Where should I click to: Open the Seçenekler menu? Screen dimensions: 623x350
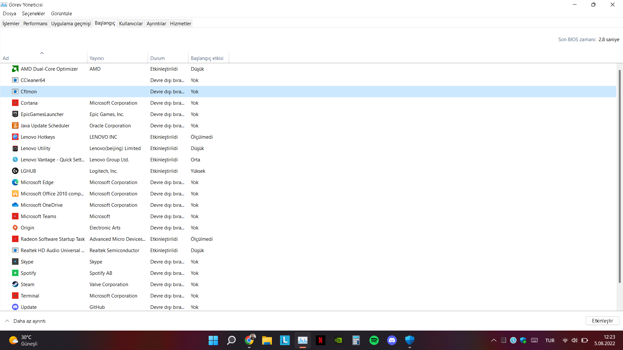click(33, 13)
